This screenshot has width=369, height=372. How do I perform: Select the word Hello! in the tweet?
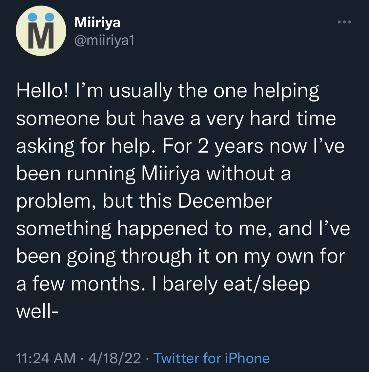(42, 91)
